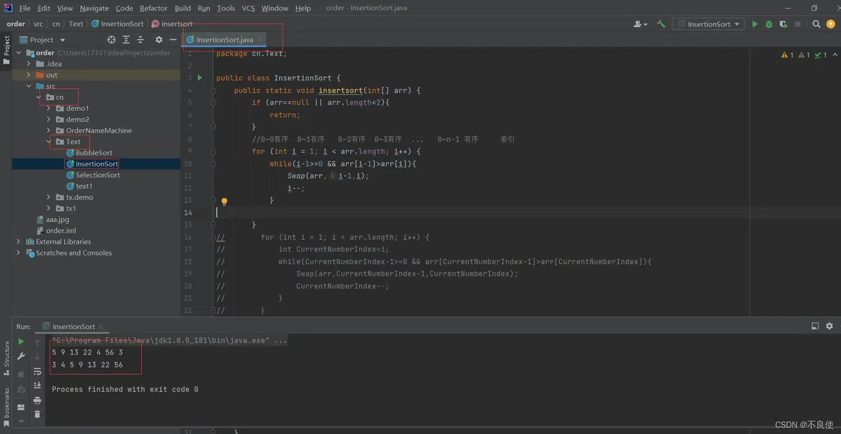
Task: Close the InsertionSort run tab
Action: click(102, 326)
